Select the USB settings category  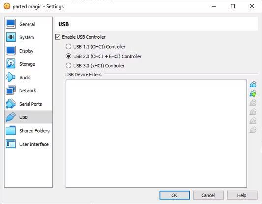[29, 117]
